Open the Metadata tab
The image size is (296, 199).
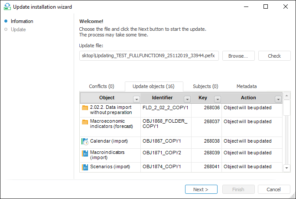pyautogui.click(x=247, y=86)
